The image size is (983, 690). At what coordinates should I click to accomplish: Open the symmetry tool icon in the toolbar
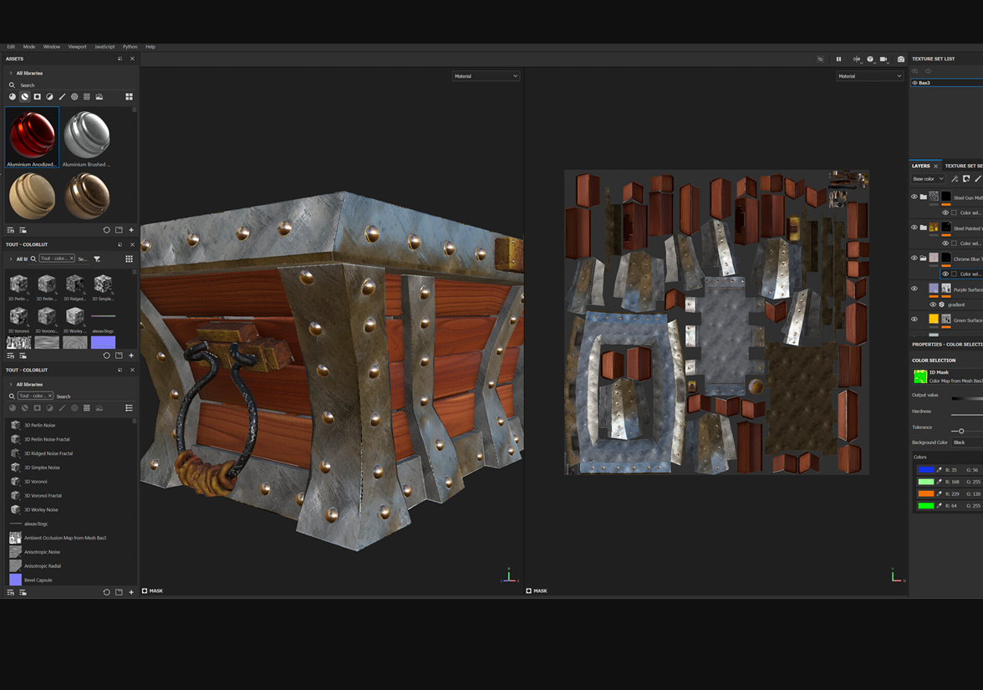[857, 59]
